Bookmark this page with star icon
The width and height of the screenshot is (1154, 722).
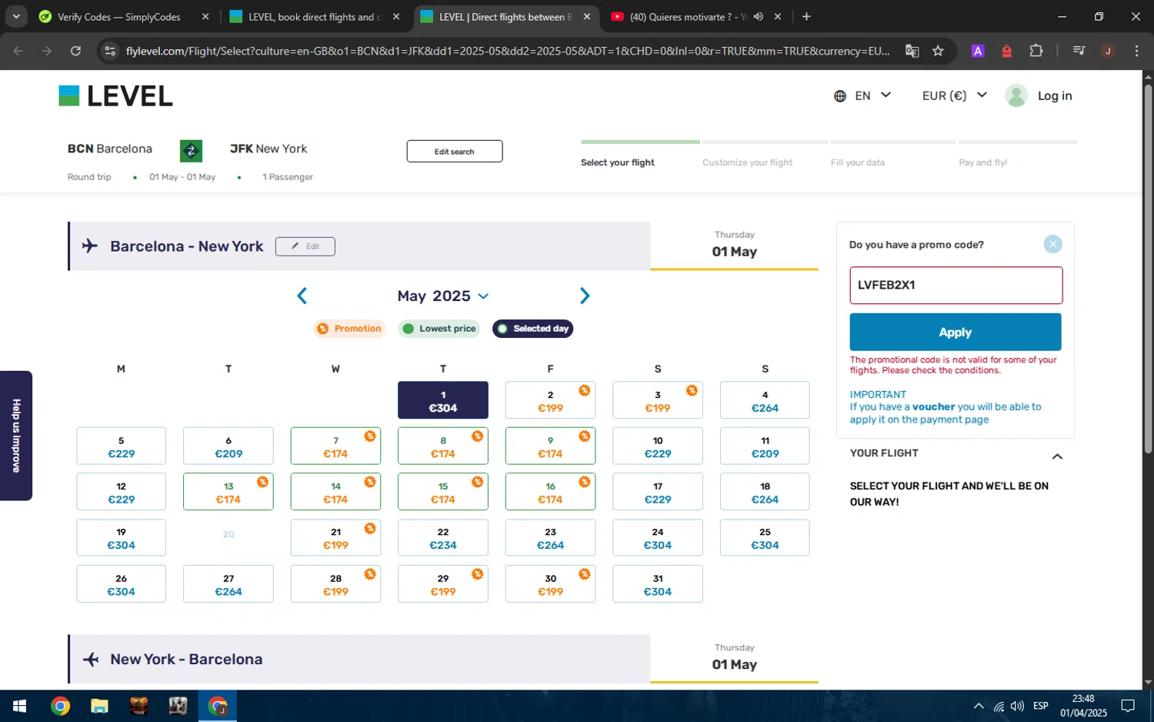[938, 51]
